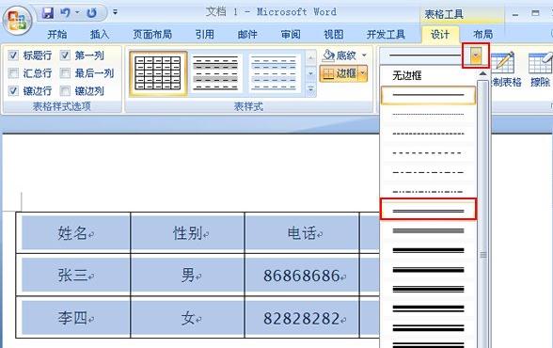Viewport: 553px width, 348px height.
Task: Open the Office button menu
Action: (x=18, y=20)
